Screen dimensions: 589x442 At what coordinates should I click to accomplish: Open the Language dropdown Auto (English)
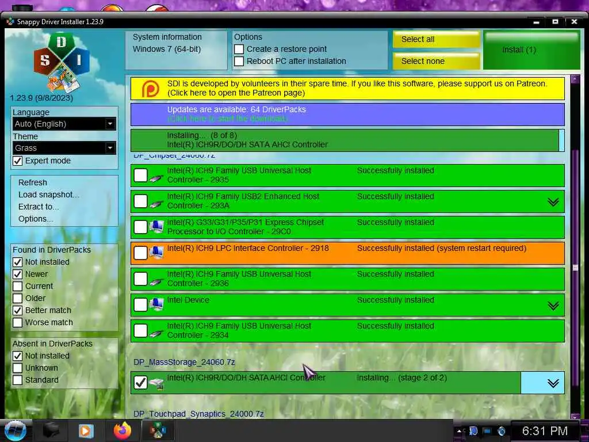point(64,124)
